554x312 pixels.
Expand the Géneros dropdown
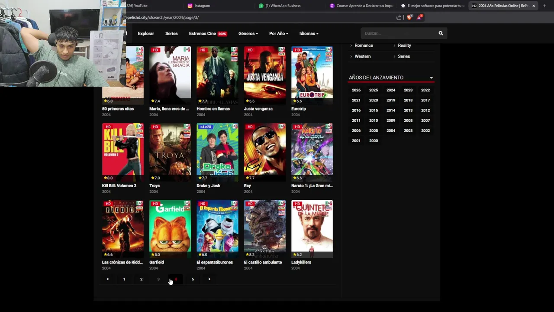(x=248, y=33)
